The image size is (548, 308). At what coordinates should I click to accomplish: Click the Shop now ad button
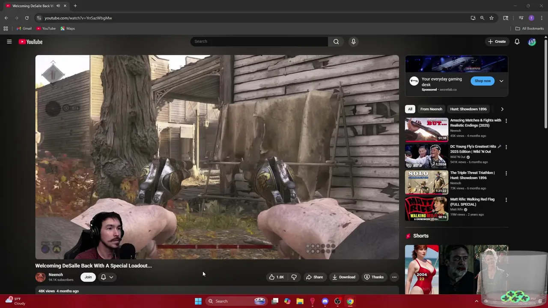click(x=482, y=81)
